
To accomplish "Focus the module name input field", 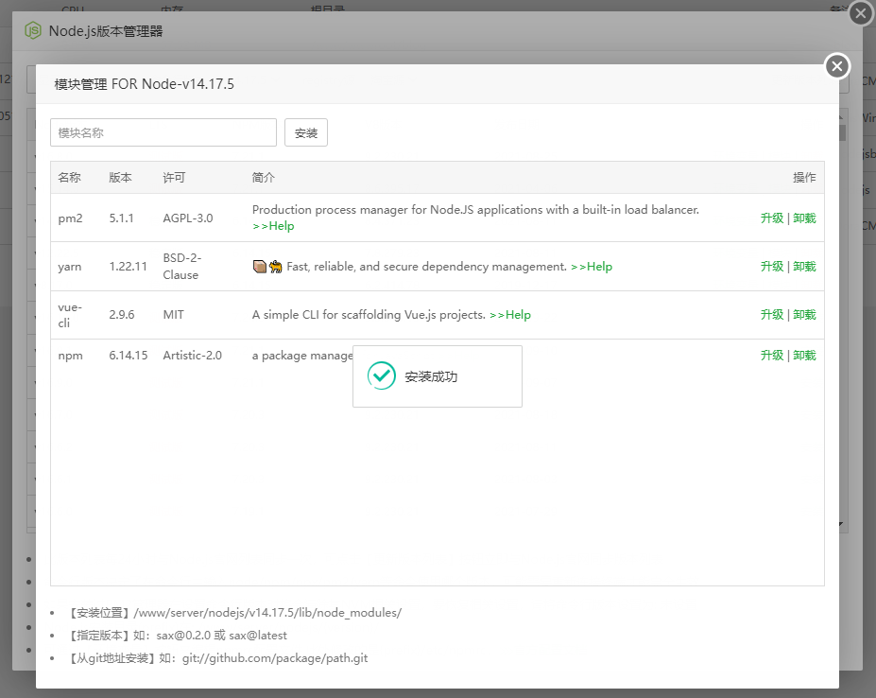I will [163, 132].
